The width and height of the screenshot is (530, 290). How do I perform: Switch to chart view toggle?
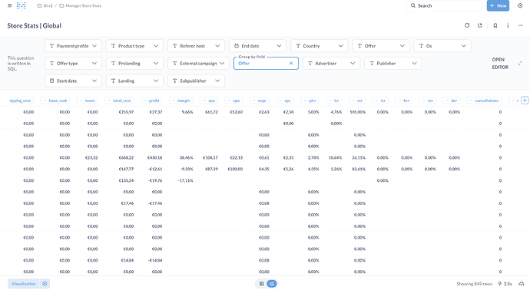pyautogui.click(x=272, y=284)
